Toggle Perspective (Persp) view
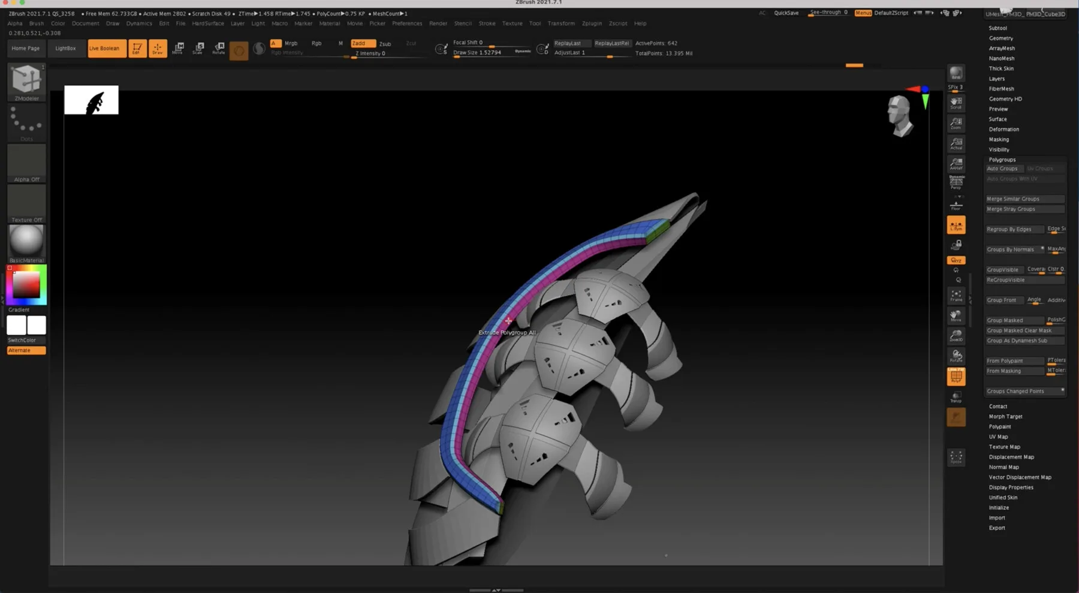Viewport: 1079px width, 593px height. tap(956, 182)
